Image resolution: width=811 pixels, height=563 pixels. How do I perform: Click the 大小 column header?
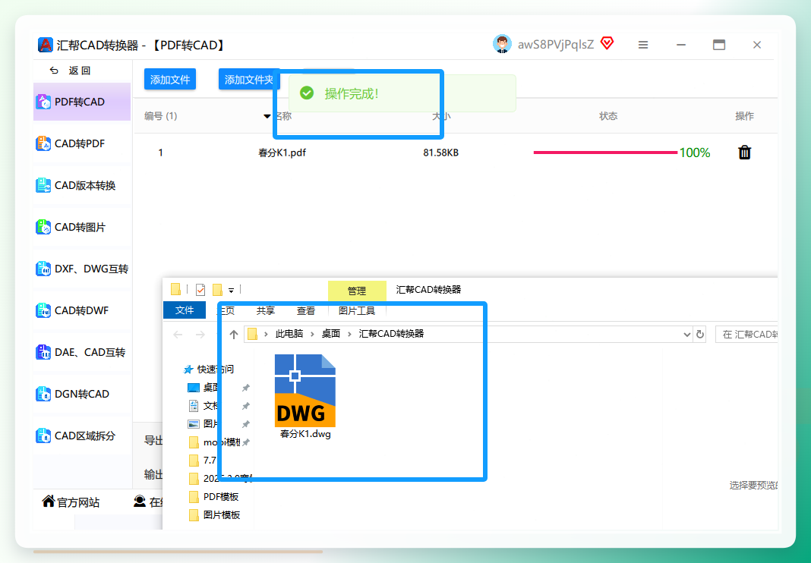click(441, 116)
